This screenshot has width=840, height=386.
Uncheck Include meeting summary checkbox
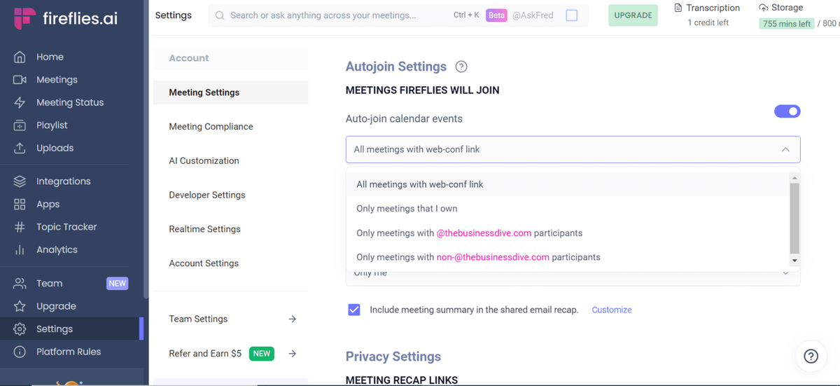354,310
